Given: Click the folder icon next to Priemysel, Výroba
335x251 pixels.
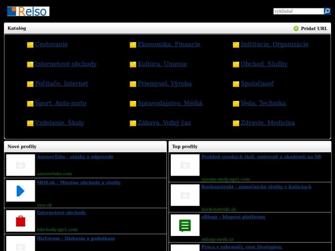Looking at the screenshot, I should 133,84.
